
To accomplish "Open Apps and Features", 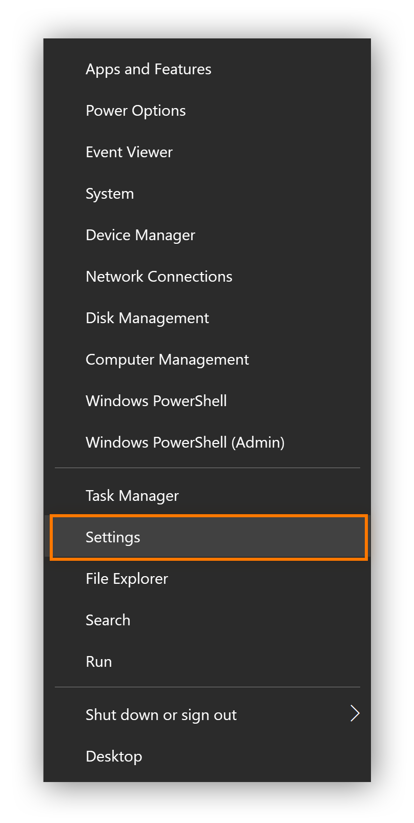I will pos(148,69).
